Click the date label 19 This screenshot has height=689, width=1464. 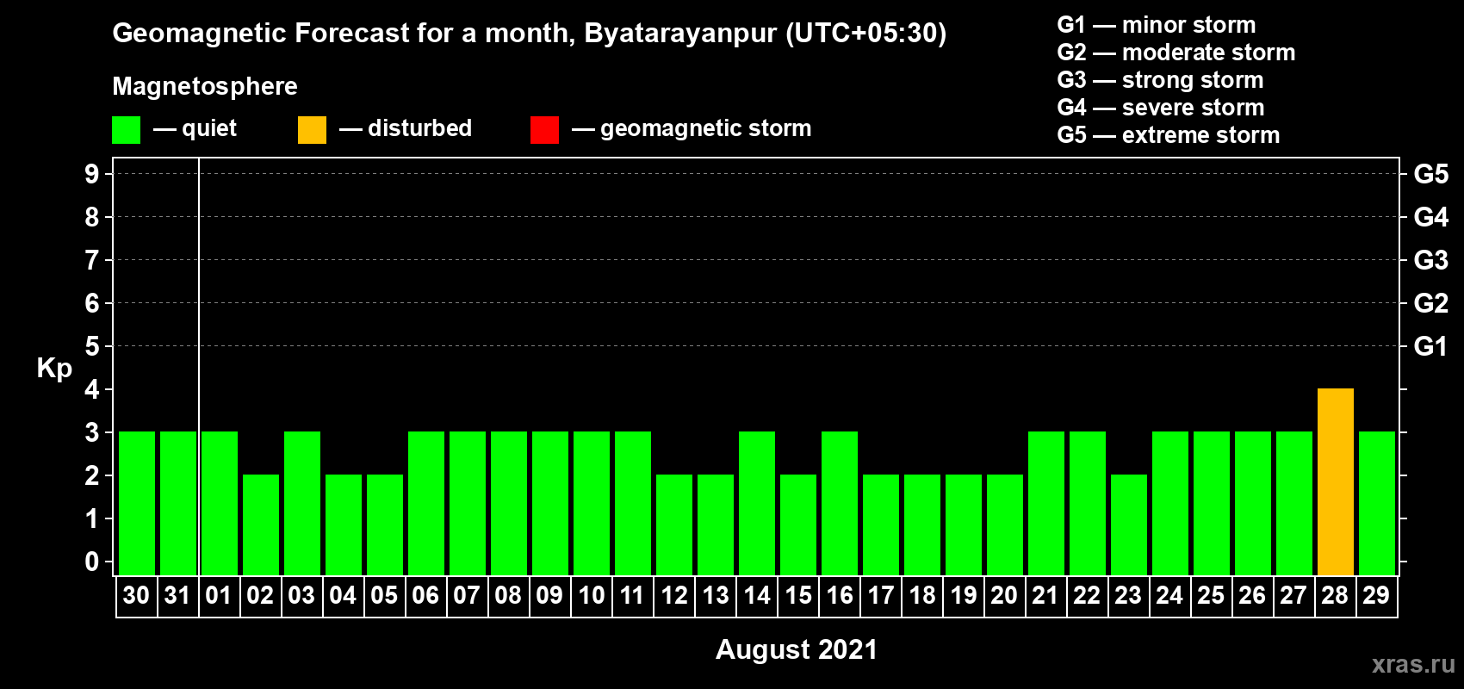(x=964, y=596)
